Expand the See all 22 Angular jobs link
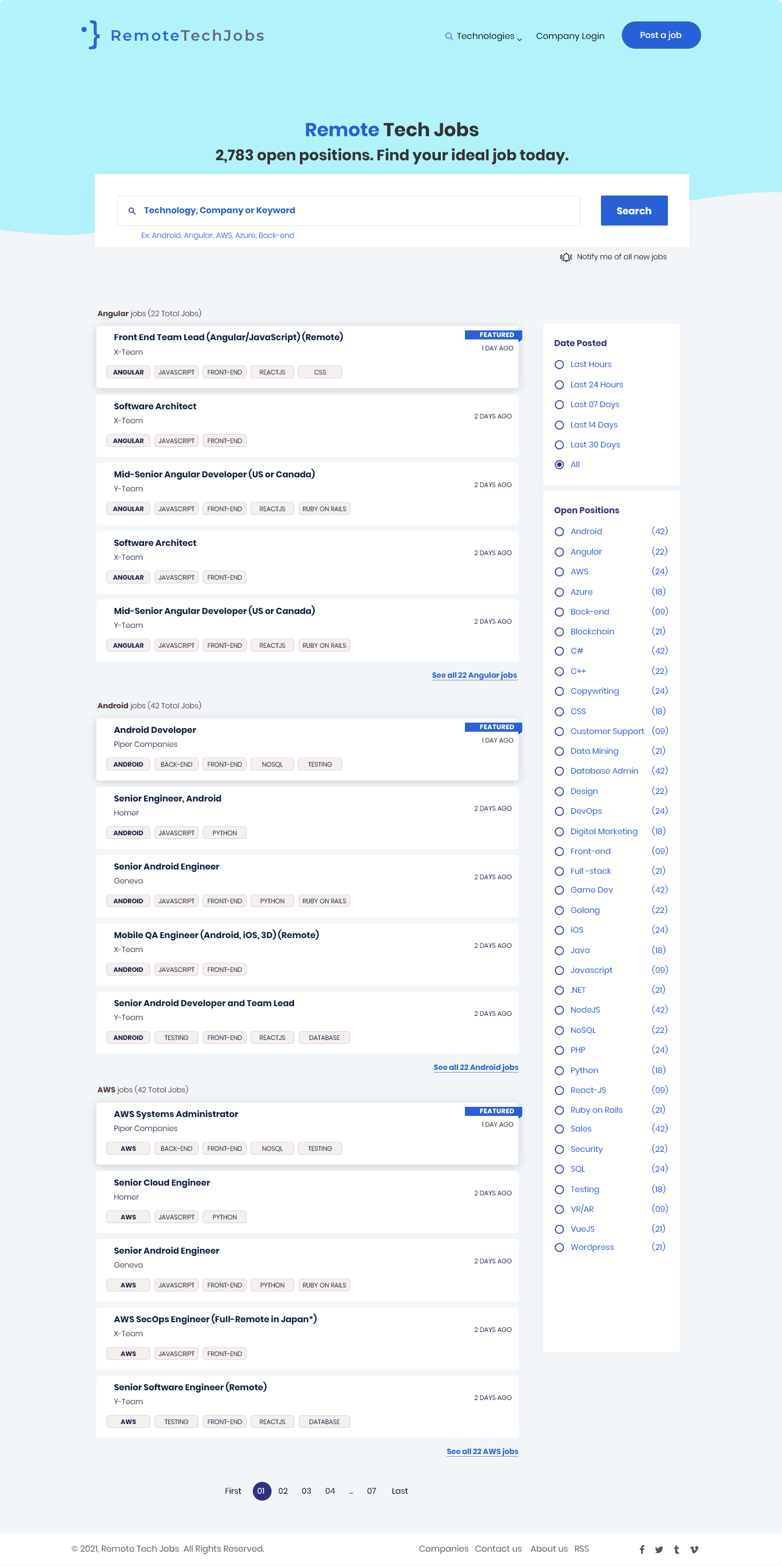Viewport: 782px width, 1566px height. tap(474, 676)
